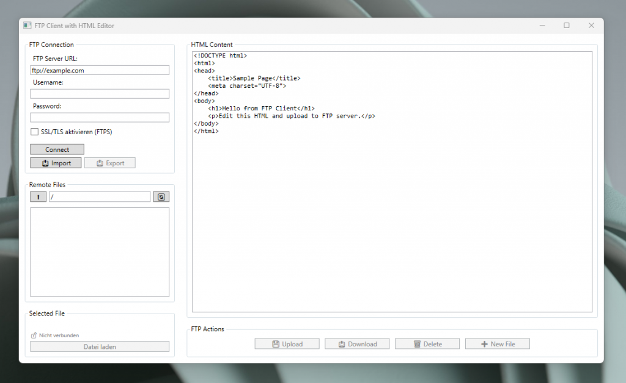Screen dimensions: 626x383
Task: Enable SSL/TLS aktivieren (FTPS) checkbox
Action: point(35,132)
